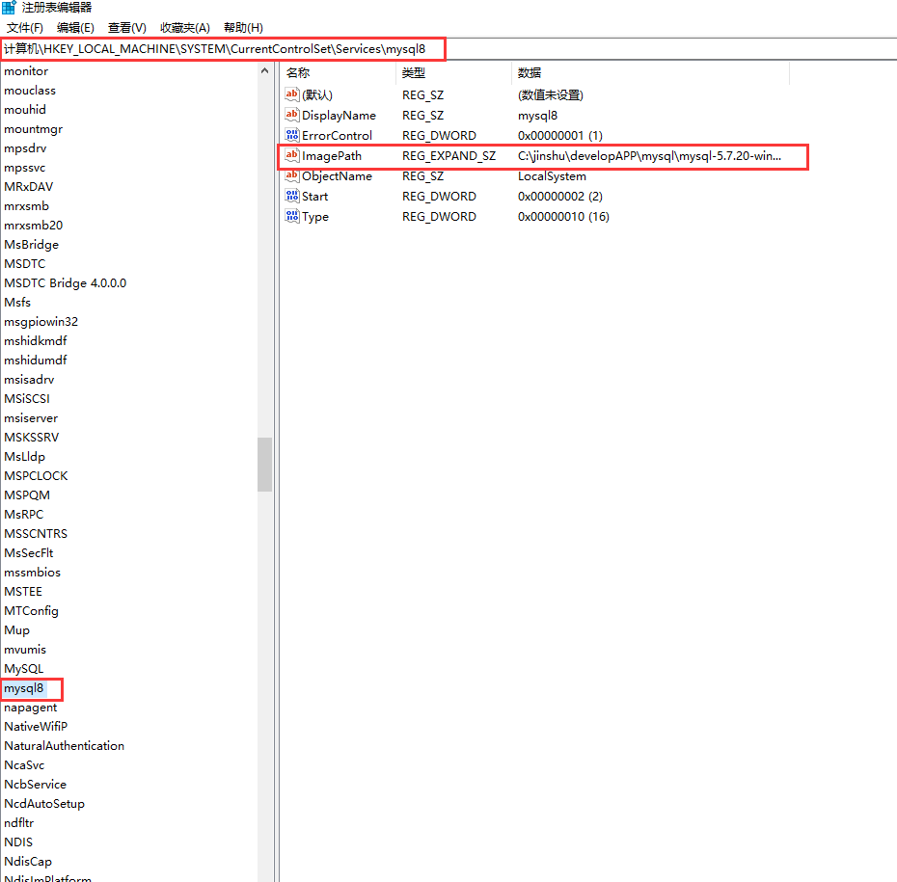
Task: Click the string icon of the (默认) value
Action: click(292, 94)
